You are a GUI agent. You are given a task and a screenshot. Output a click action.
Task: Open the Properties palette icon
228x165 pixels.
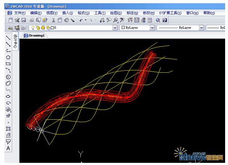click(130, 20)
